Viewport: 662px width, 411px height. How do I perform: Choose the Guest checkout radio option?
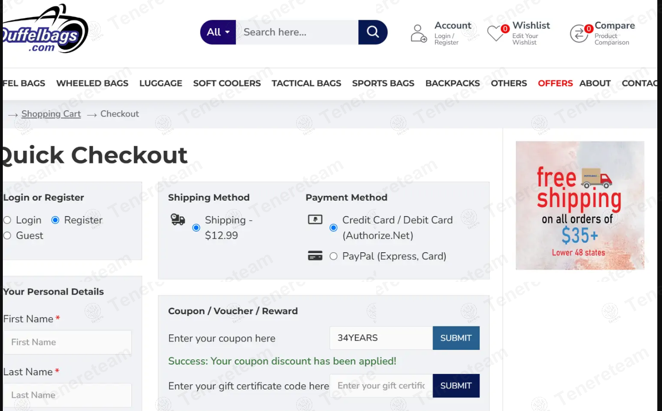coord(7,235)
